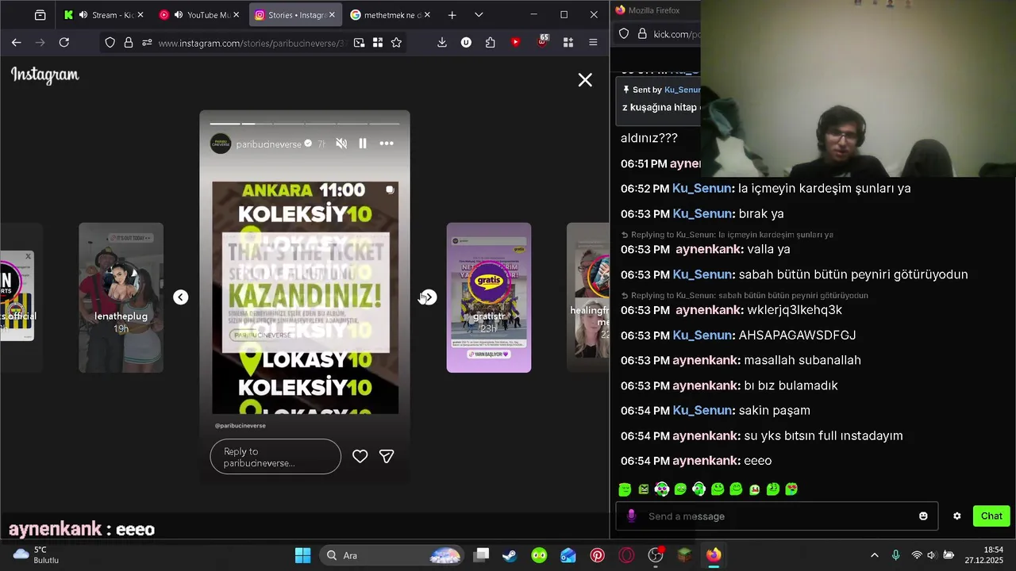Click the Instagram logo
The width and height of the screenshot is (1016, 571).
45,75
